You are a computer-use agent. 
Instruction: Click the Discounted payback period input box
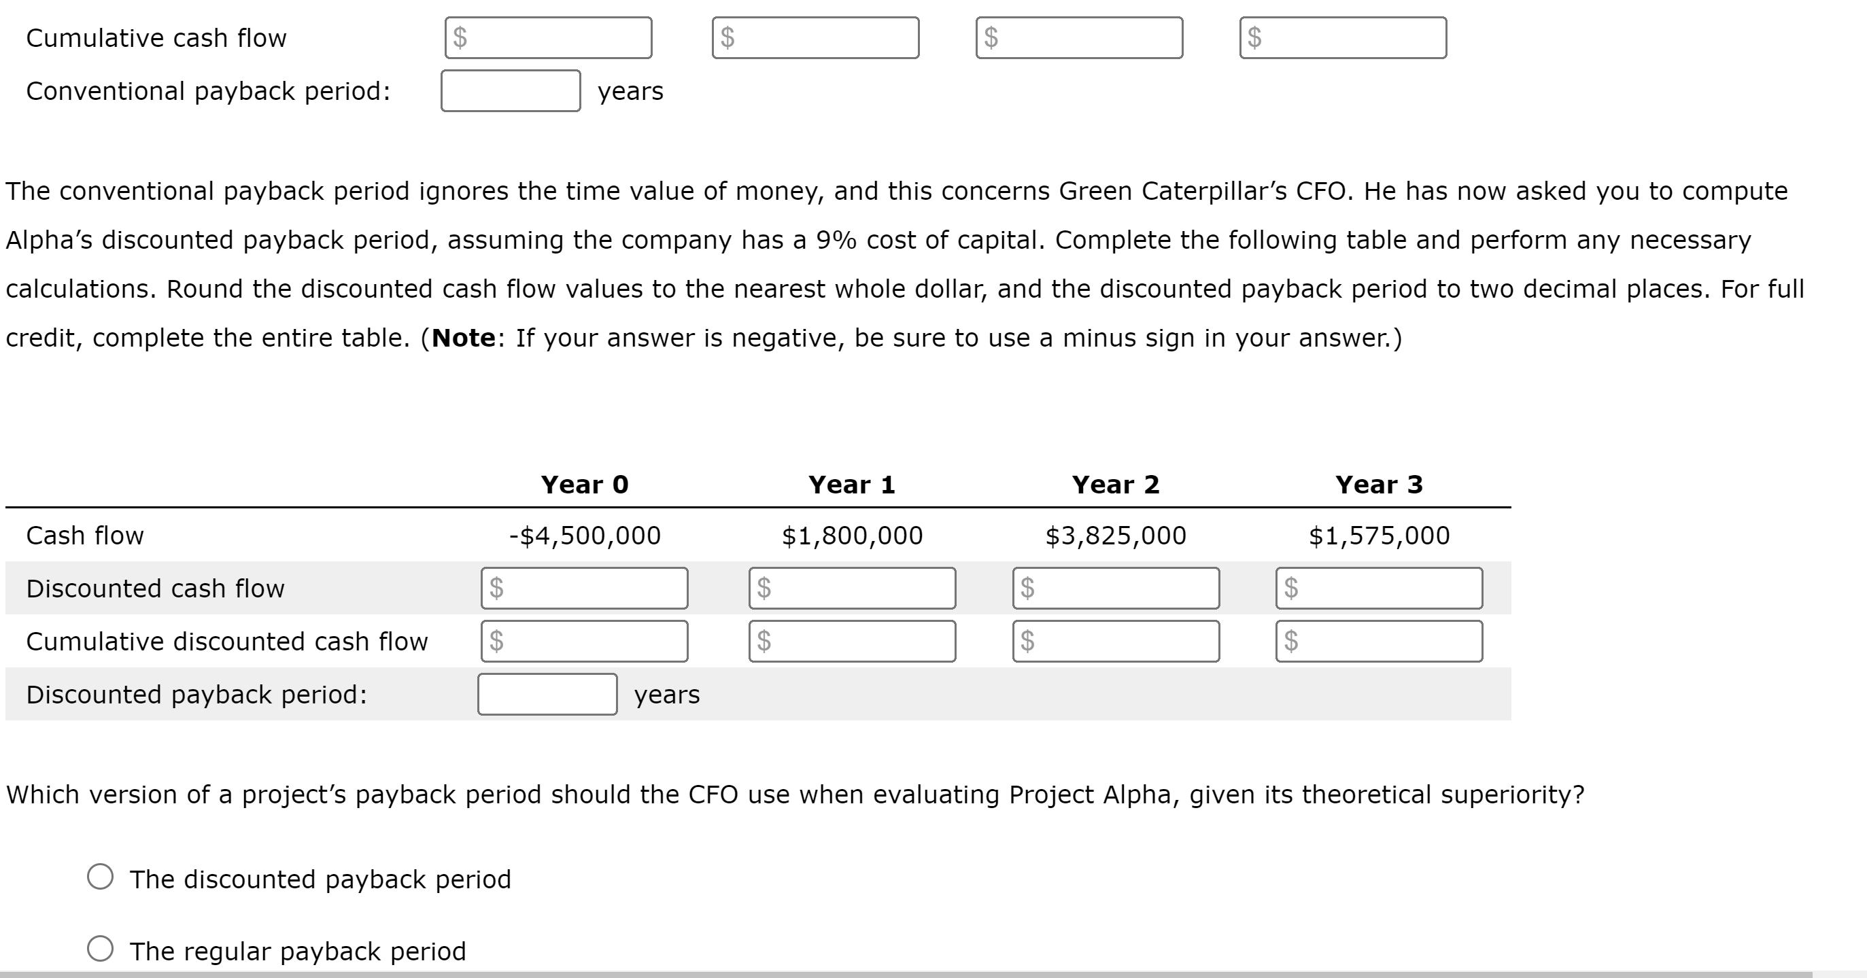click(x=547, y=695)
